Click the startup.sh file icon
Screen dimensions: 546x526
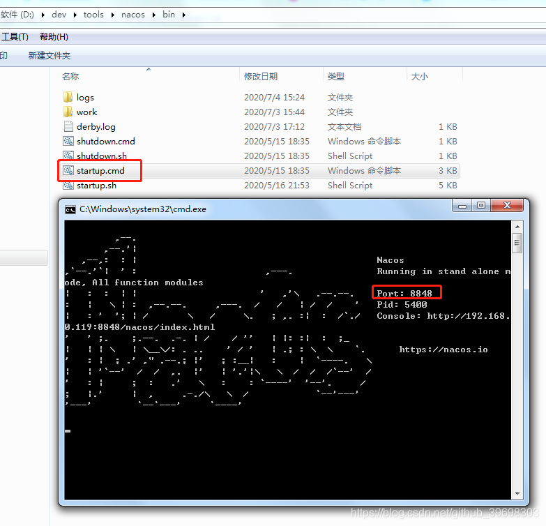[68, 186]
